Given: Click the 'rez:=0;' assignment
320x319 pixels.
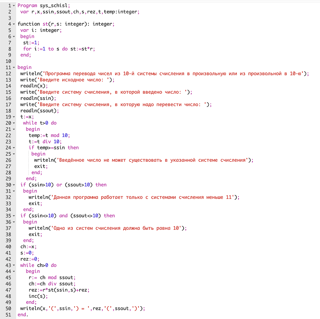Looking at the screenshot, I should pyautogui.click(x=30, y=259).
